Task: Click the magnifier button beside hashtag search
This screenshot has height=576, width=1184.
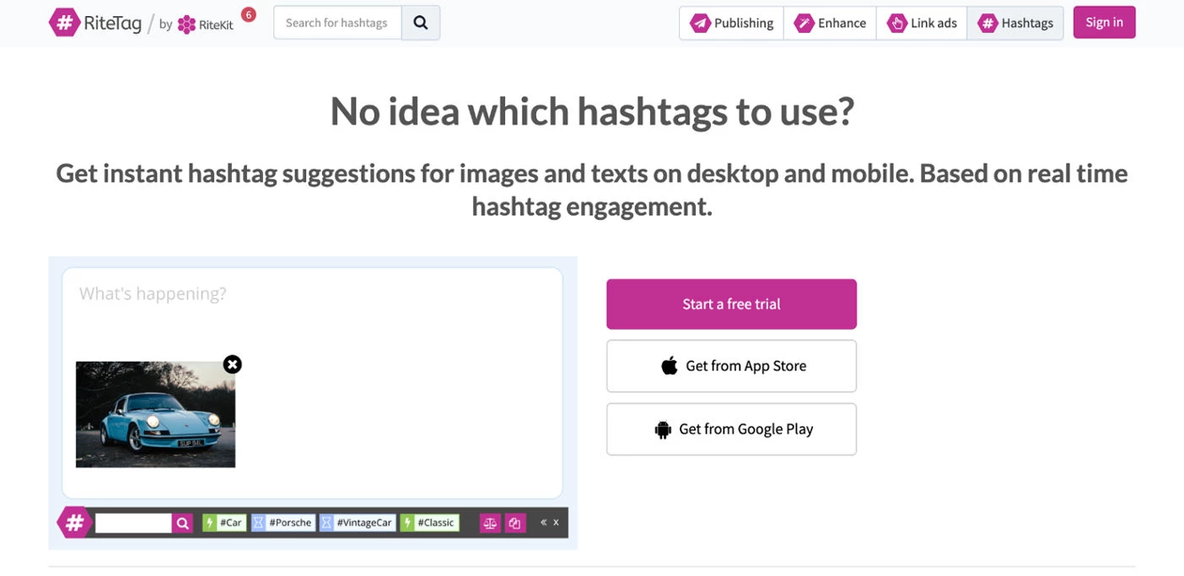Action: coord(421,23)
